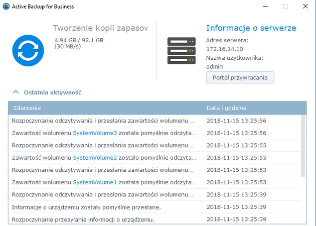Click the SystemVolume1 link
The height and width of the screenshot is (226, 316).
(95, 182)
